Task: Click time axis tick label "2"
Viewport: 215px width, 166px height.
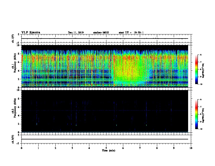Action: click(55, 148)
